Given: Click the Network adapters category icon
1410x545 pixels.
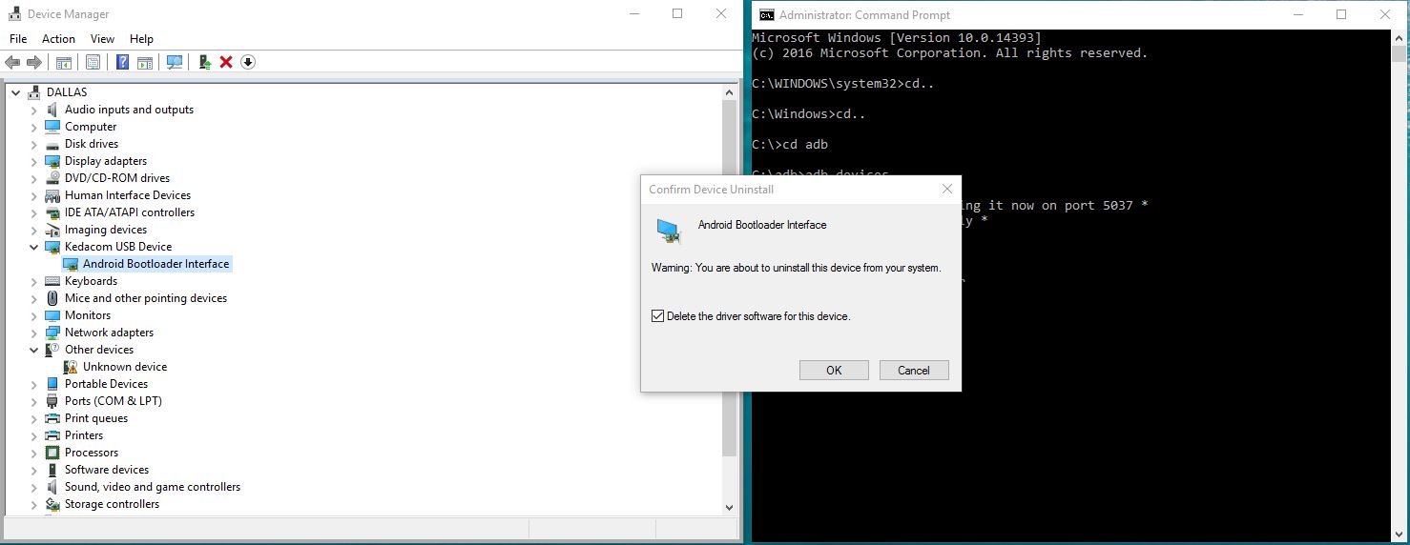Looking at the screenshot, I should pos(52,333).
